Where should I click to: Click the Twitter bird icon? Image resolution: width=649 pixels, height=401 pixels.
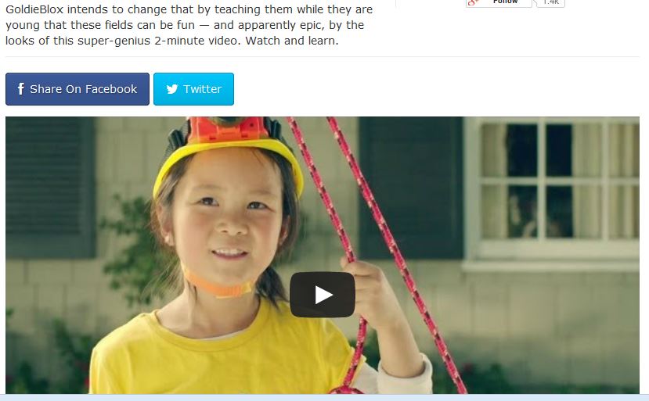[x=172, y=89]
